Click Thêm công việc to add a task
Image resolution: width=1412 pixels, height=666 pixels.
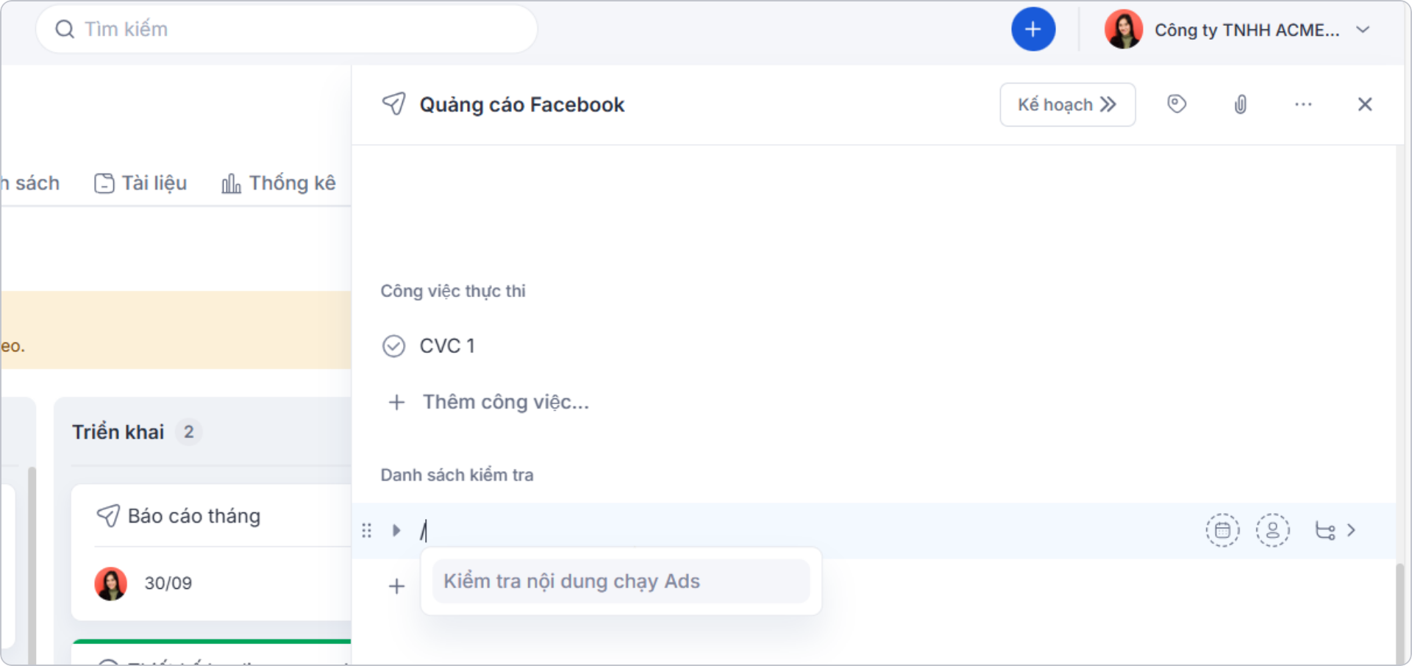505,401
